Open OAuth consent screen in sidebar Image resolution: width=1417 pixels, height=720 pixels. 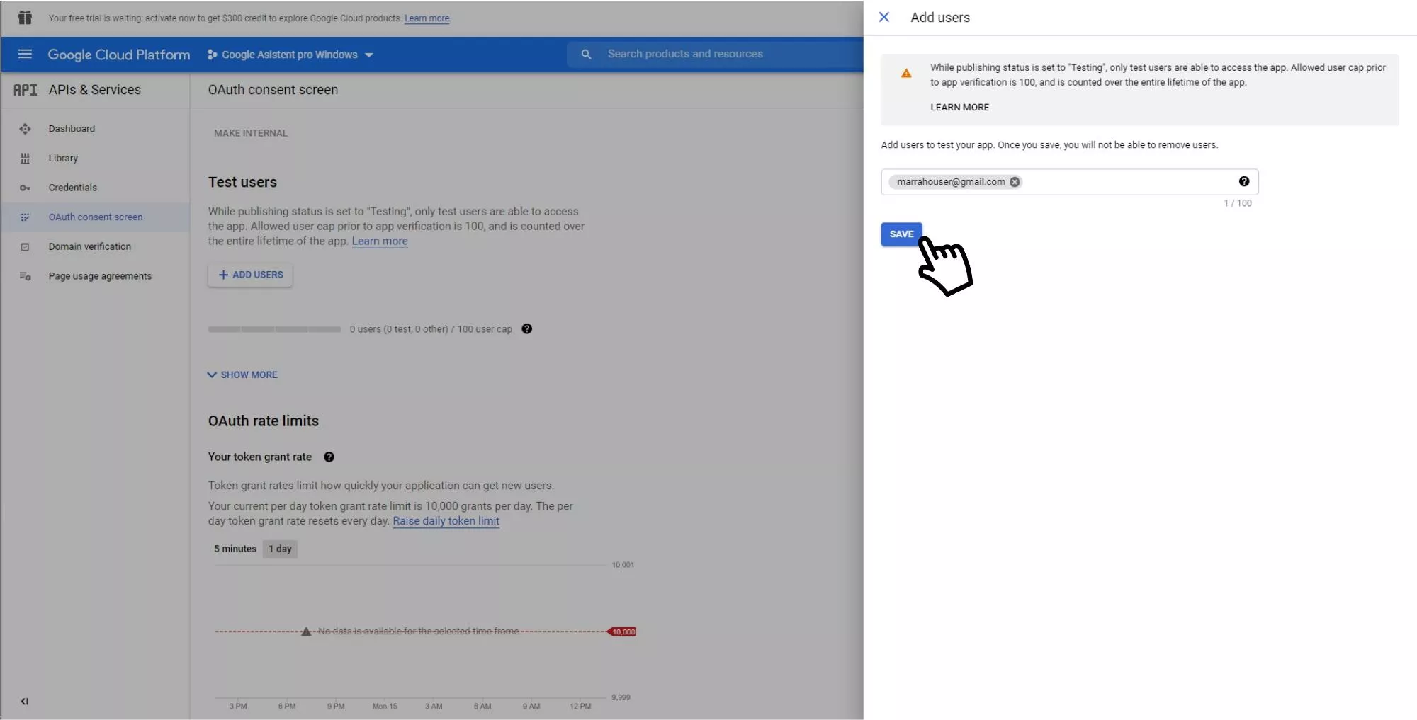(x=96, y=217)
